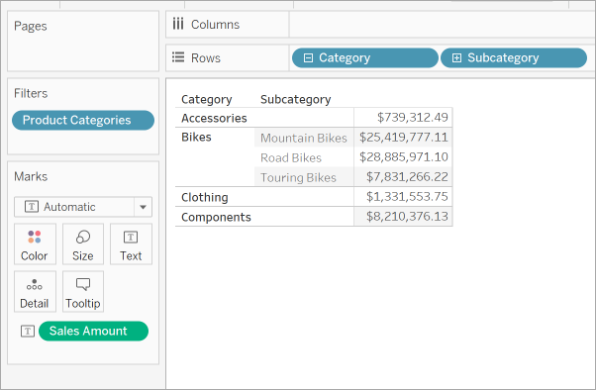Image resolution: width=596 pixels, height=390 pixels.
Task: Expand the Subcategory pill with plus icon
Action: pyautogui.click(x=456, y=57)
